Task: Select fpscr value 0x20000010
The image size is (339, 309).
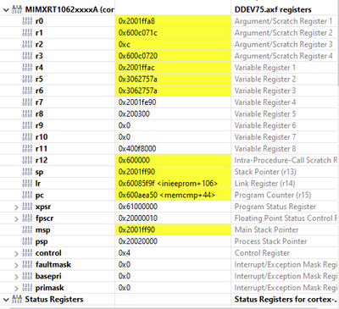Action: point(138,218)
